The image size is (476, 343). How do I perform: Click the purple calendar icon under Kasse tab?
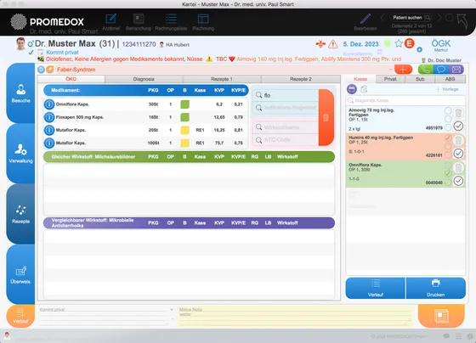click(352, 89)
